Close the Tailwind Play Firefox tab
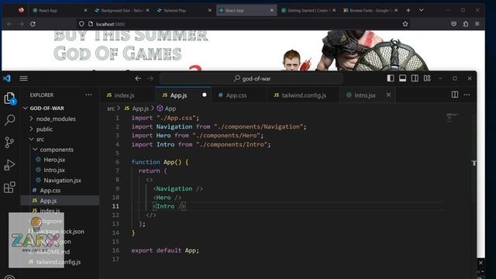This screenshot has width=496, height=279. click(209, 10)
